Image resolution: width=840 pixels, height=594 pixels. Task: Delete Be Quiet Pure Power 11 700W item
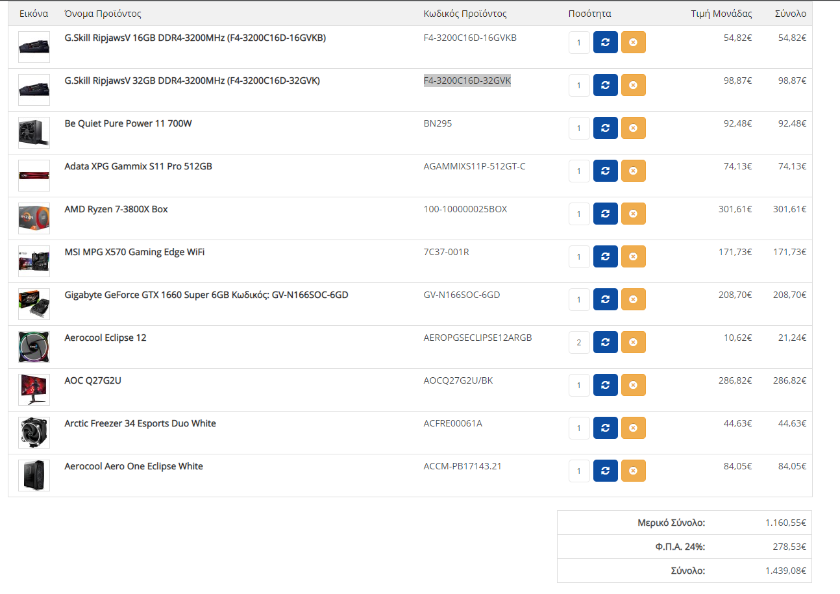pyautogui.click(x=634, y=128)
